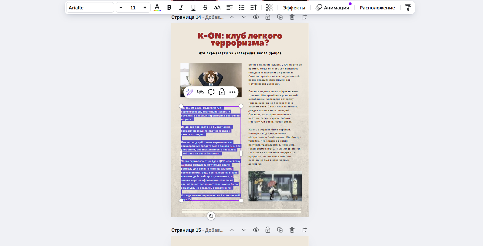
Task: Open Расположение position panel
Action: point(377,8)
